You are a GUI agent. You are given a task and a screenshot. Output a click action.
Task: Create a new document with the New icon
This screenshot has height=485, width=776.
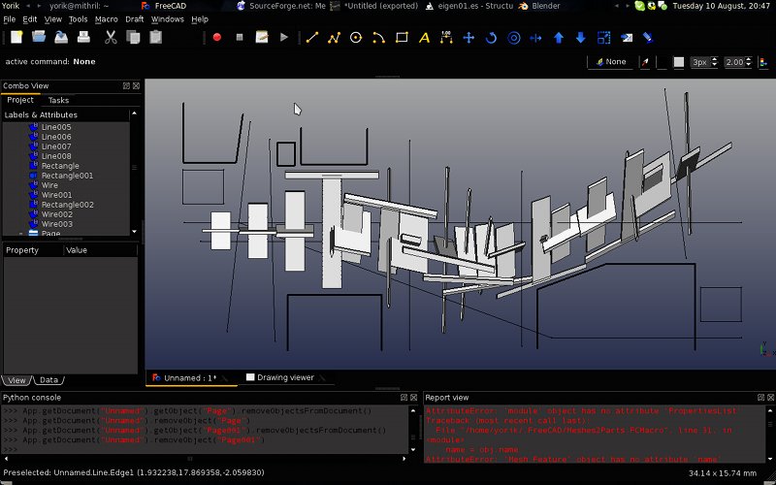[x=16, y=38]
